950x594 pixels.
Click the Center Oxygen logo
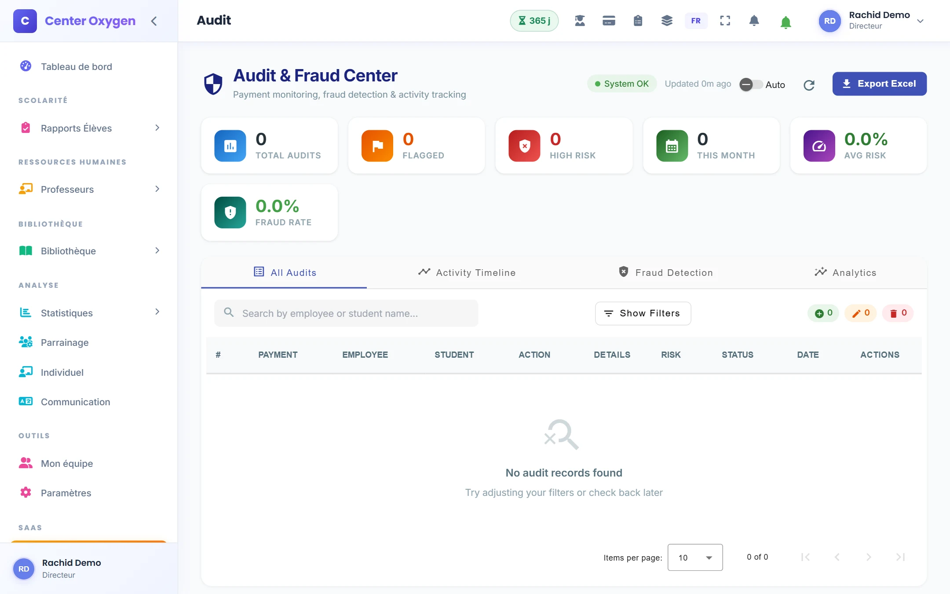(x=25, y=21)
